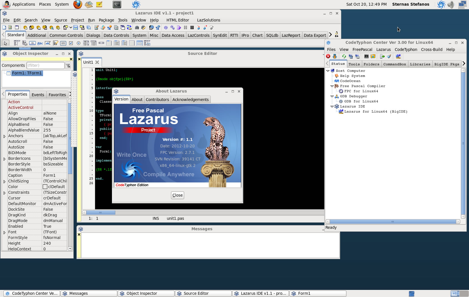Expand the Font property
The height and width of the screenshot is (297, 469).
click(5, 232)
